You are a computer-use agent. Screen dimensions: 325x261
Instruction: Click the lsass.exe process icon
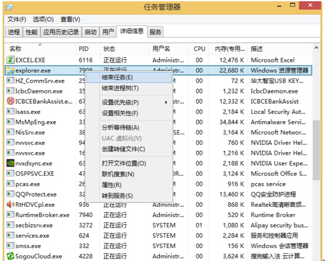[10, 111]
